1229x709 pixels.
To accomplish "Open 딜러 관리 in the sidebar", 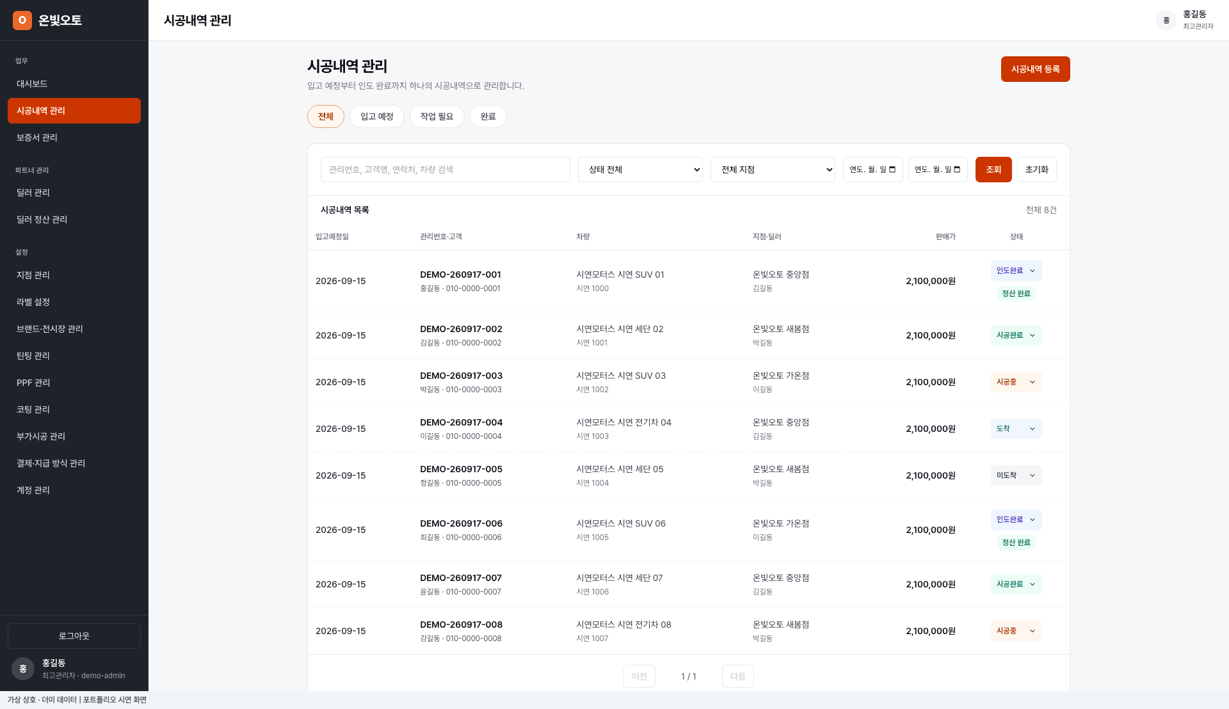I will (74, 193).
